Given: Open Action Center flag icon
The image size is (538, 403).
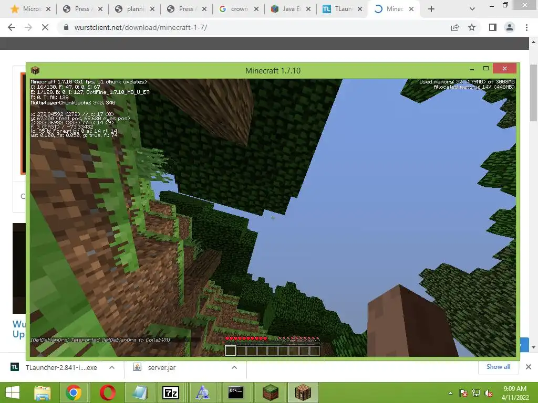Looking at the screenshot, I should point(463,393).
